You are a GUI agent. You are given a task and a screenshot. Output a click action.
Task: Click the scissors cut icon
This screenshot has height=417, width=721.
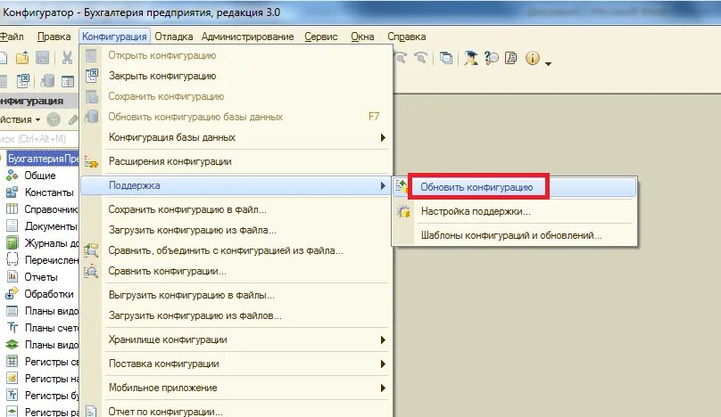tap(67, 57)
